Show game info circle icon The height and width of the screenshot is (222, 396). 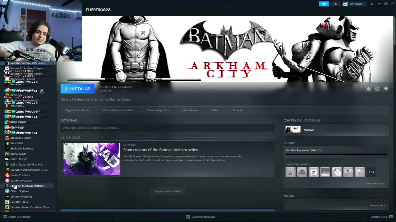click(377, 89)
